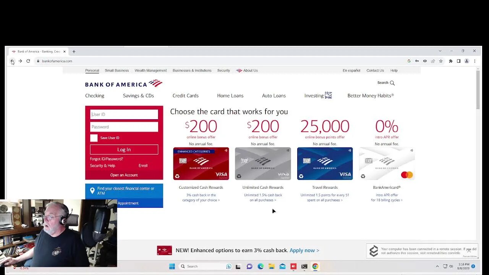
Task: Open the Terminal from the taskbar
Action: click(304, 267)
